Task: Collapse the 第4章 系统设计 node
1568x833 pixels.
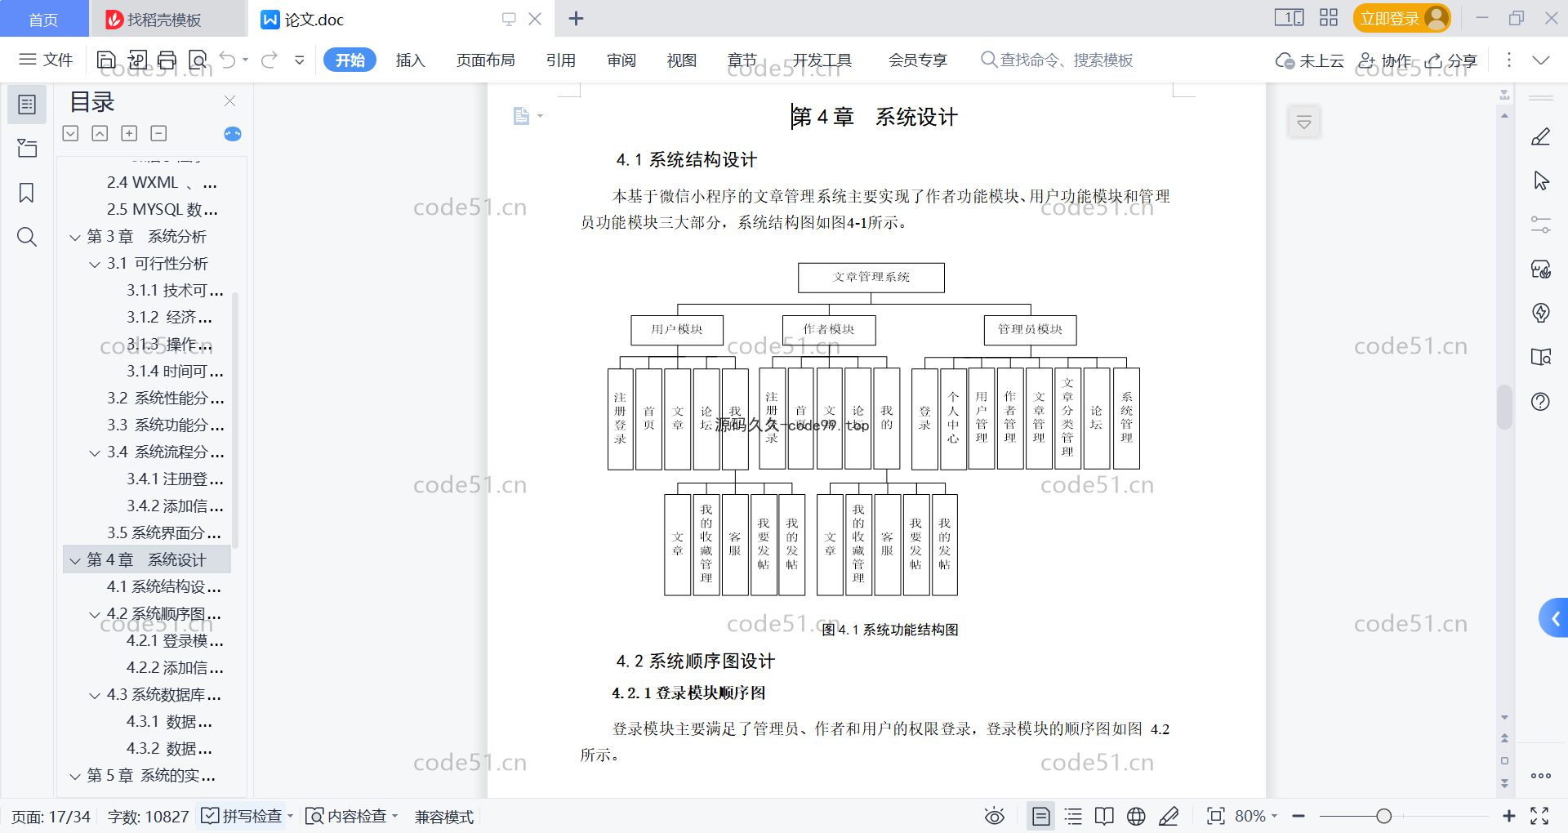Action: [75, 561]
